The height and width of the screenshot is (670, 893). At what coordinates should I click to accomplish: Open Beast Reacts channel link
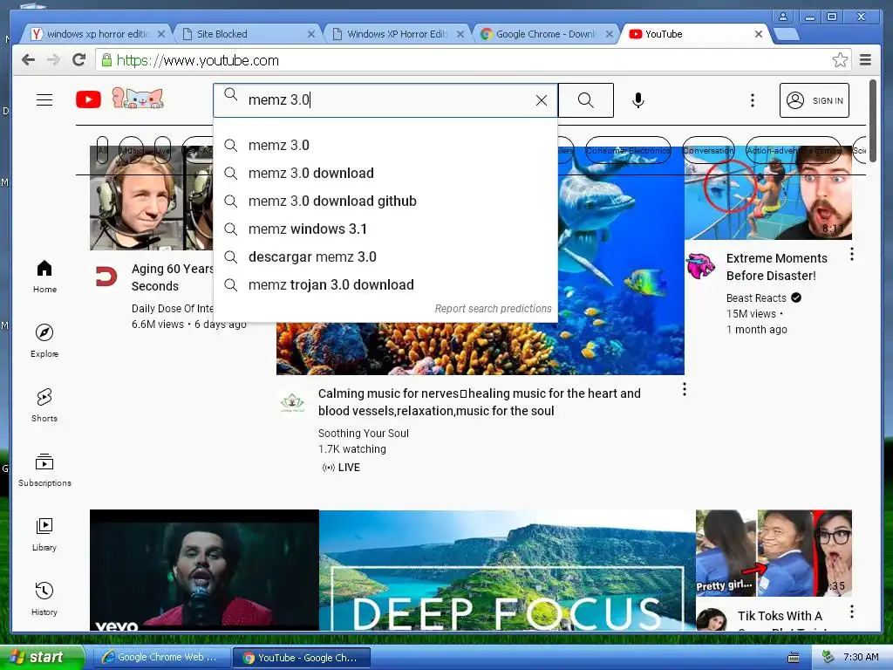tap(756, 298)
